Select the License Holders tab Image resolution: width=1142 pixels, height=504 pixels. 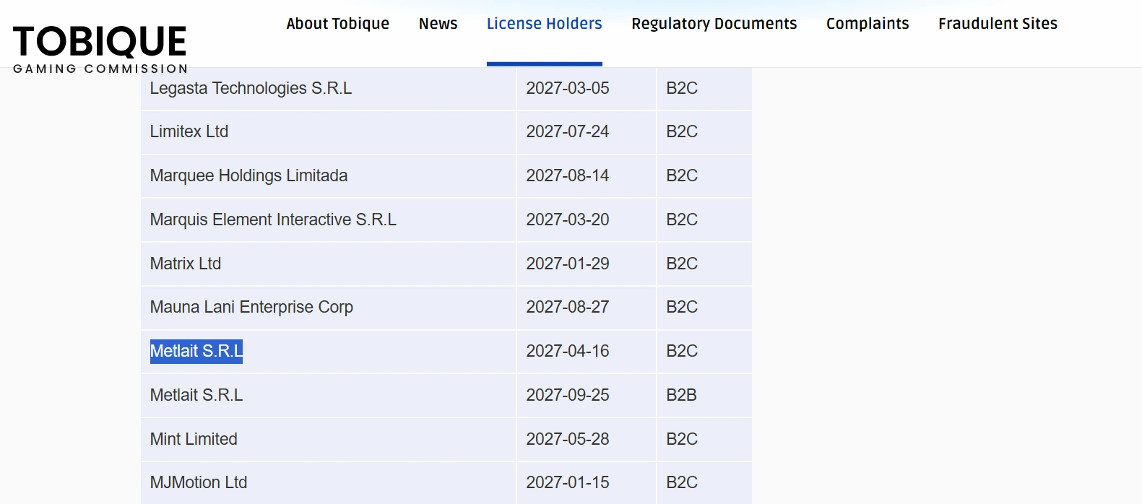pos(544,24)
